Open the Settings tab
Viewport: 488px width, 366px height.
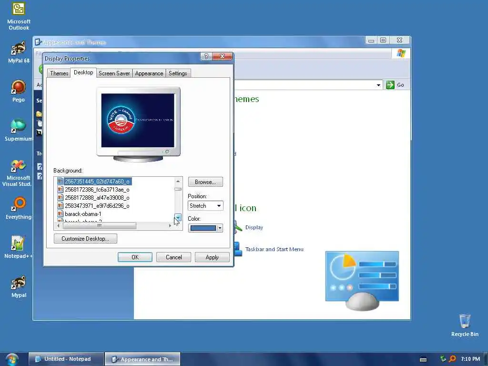(178, 73)
